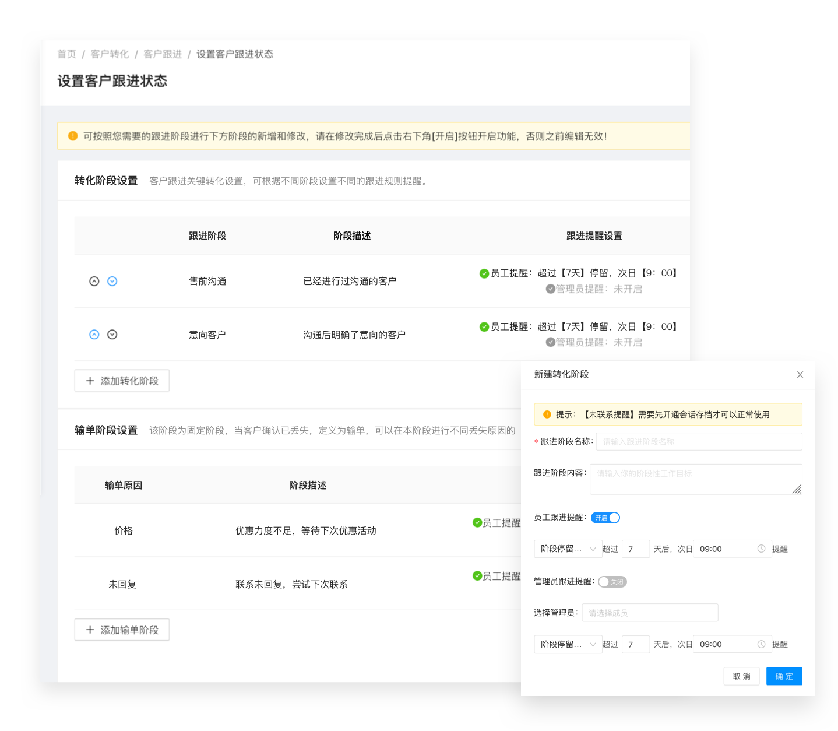
Task: Open 阶段停留 dropdown under 员工跟进提醒
Action: coord(568,549)
